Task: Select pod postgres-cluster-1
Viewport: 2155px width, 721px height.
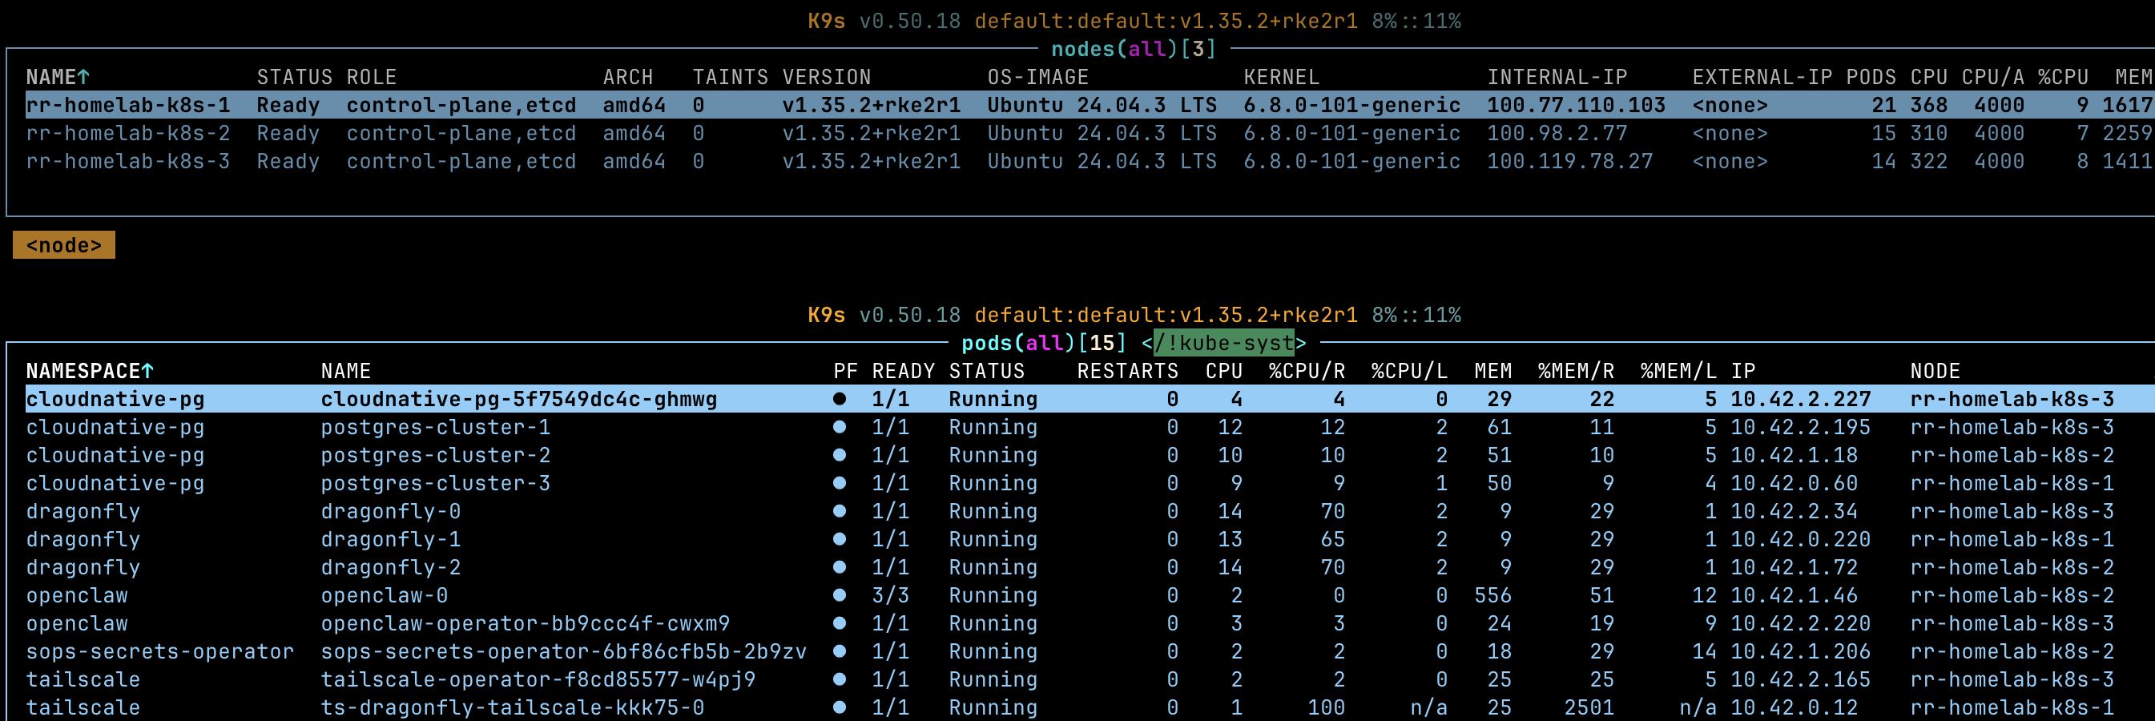Action: (1090, 428)
